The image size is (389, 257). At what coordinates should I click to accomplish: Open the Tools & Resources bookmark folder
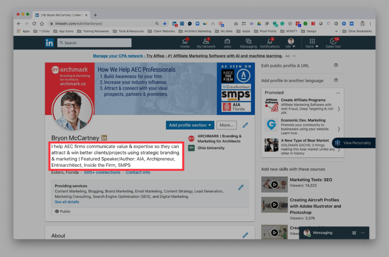[x=128, y=31]
